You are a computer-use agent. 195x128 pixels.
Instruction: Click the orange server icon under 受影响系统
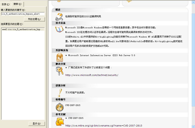click(60, 57)
